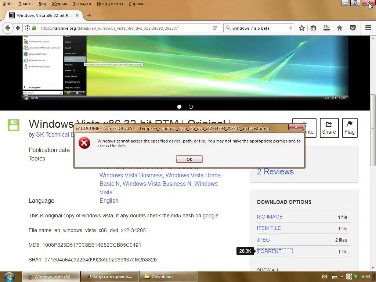Open the downloads indicator showing 15m

(x=326, y=28)
